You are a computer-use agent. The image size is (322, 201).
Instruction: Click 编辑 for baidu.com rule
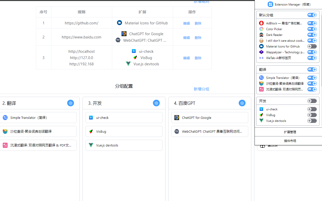(x=186, y=37)
